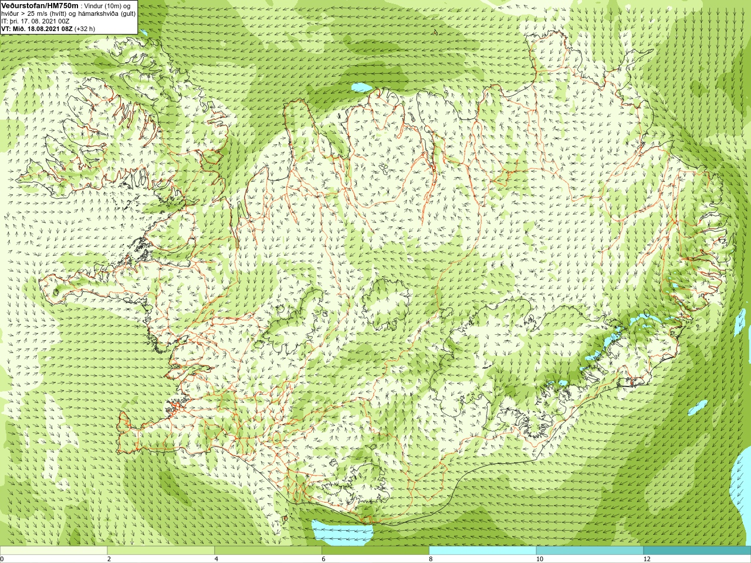Select the 'Vindur (10m) og' label text
Image resolution: width=751 pixels, height=563 pixels.
(108, 6)
